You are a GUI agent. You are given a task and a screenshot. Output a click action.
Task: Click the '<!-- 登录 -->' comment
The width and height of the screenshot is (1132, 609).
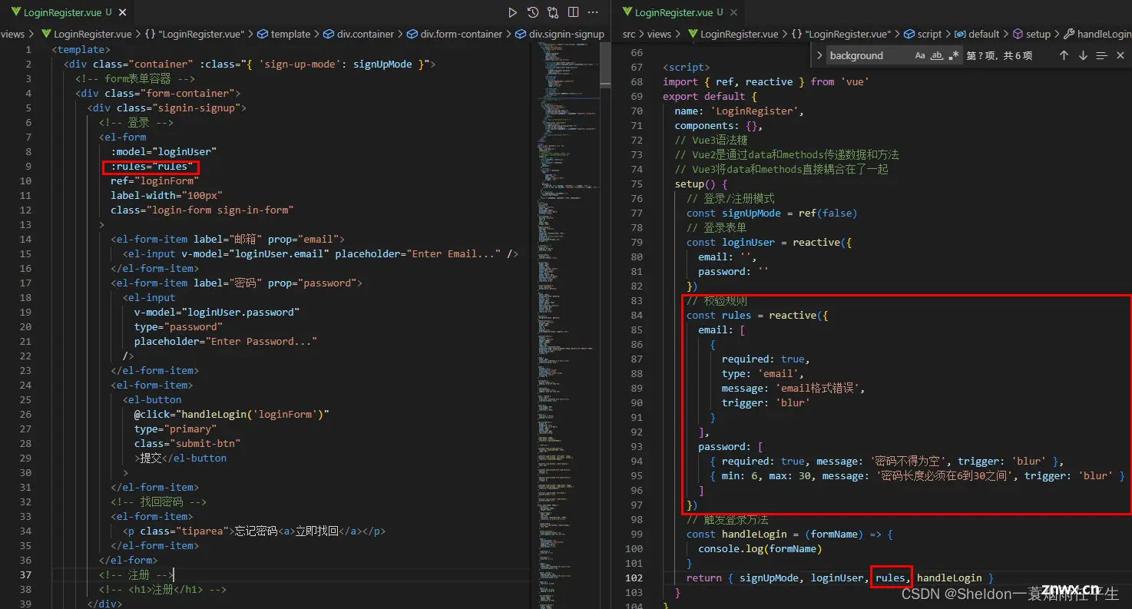pos(136,122)
